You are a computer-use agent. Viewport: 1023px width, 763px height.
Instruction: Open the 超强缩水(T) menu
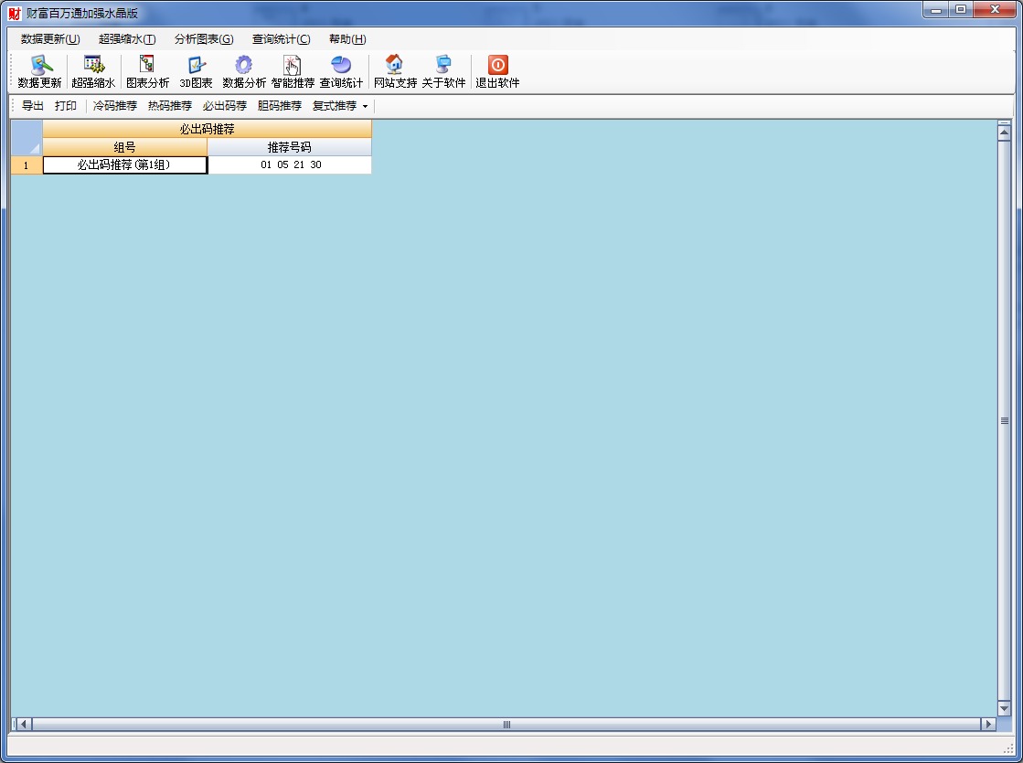tap(127, 39)
